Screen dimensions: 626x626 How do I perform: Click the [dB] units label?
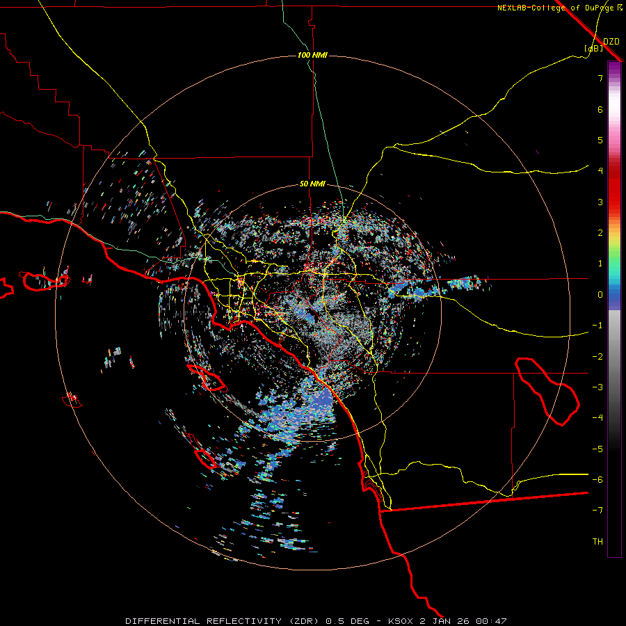click(594, 49)
